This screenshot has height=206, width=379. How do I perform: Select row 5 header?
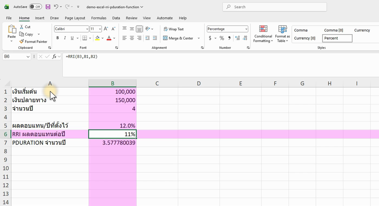pyautogui.click(x=5, y=126)
